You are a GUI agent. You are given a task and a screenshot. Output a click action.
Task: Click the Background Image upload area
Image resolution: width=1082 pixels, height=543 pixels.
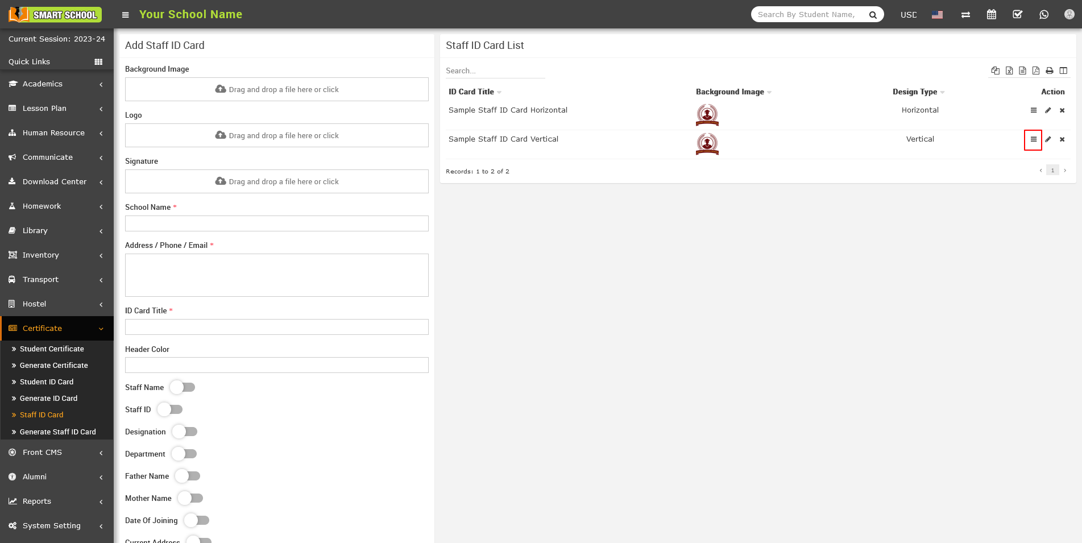(x=277, y=89)
